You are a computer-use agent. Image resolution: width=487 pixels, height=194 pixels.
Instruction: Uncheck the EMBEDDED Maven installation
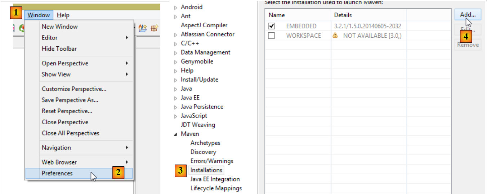pyautogui.click(x=272, y=26)
